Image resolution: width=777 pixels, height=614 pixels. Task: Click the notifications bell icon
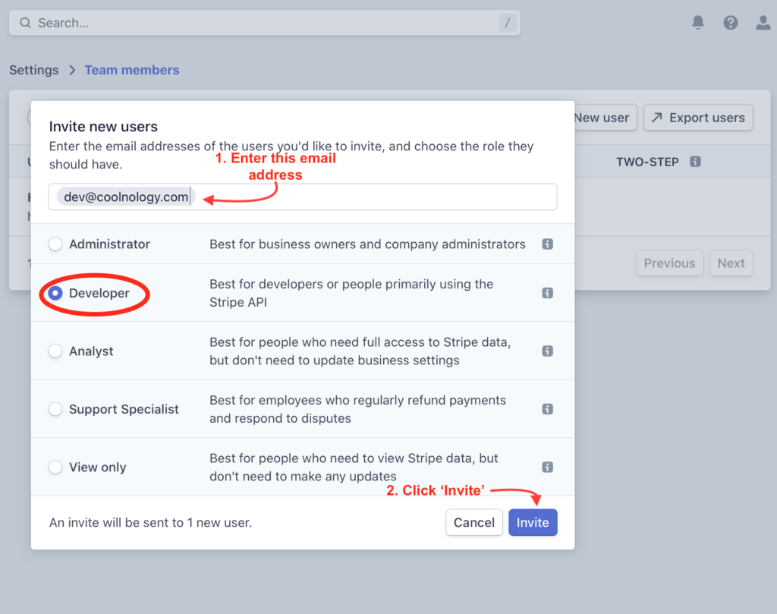tap(698, 23)
